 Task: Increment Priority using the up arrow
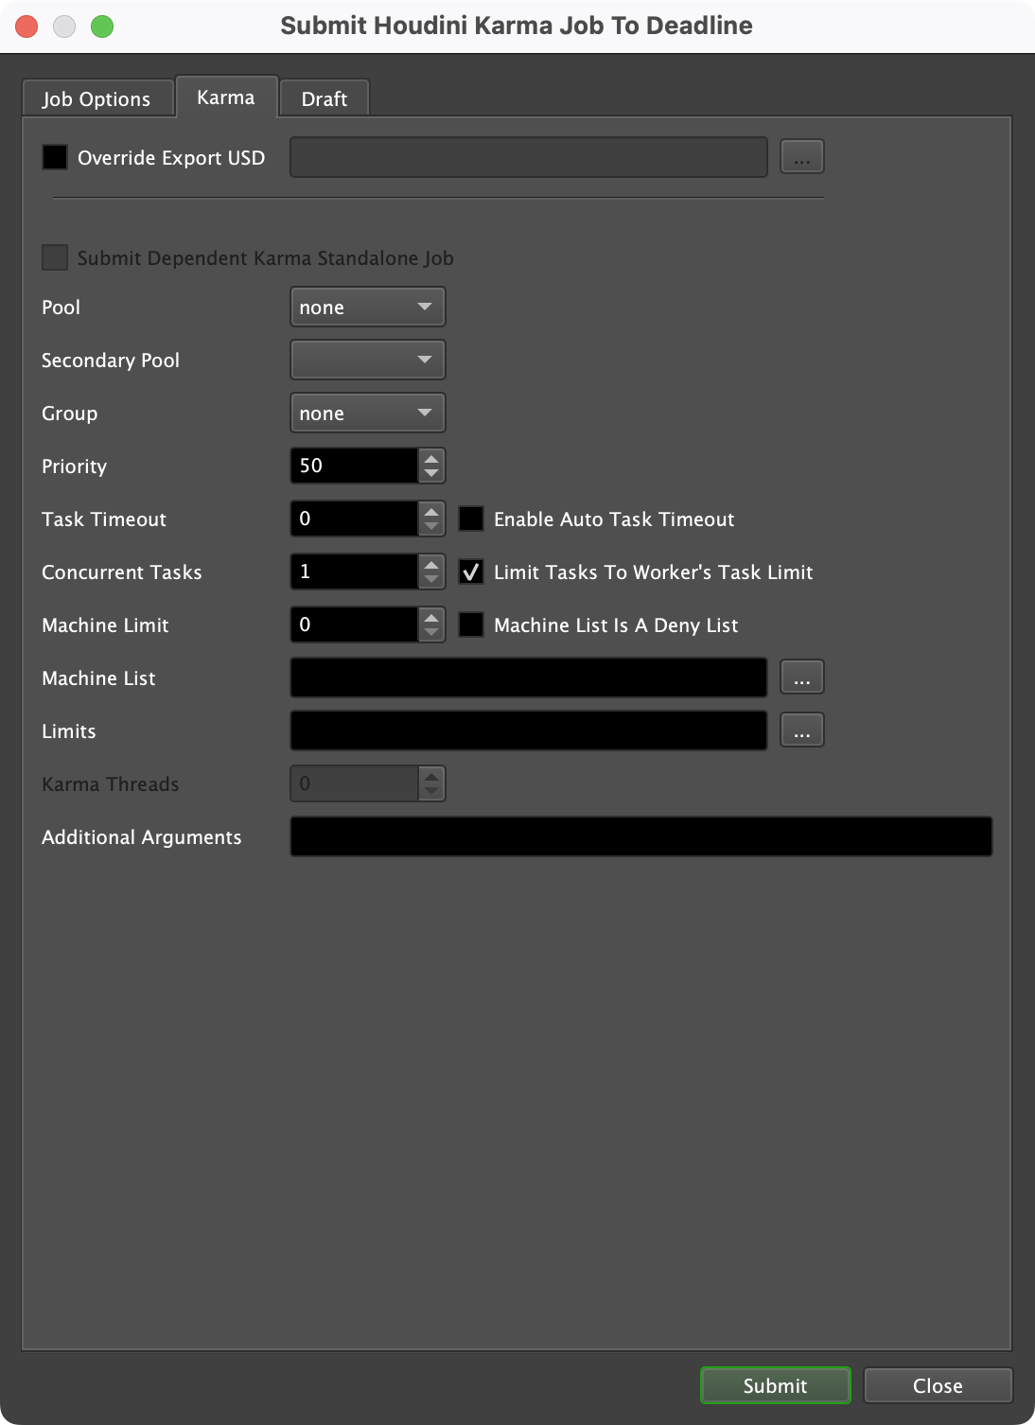coord(430,459)
